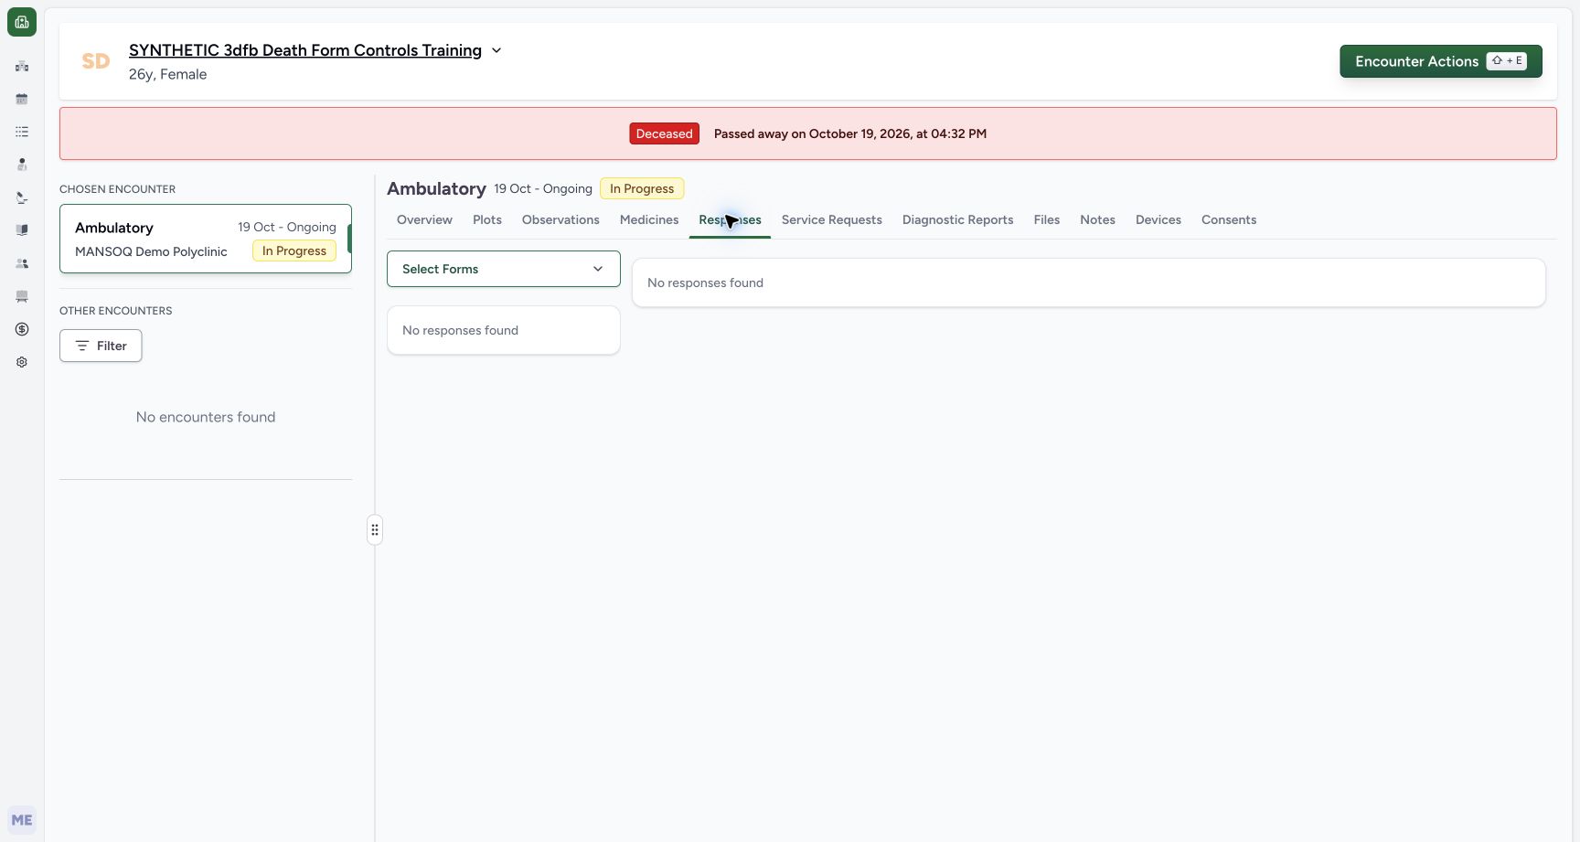Click the SD patient avatar initials

(96, 61)
